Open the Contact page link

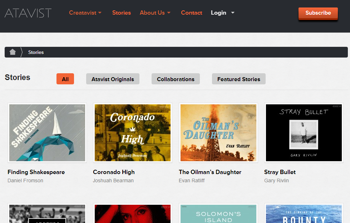pyautogui.click(x=192, y=13)
